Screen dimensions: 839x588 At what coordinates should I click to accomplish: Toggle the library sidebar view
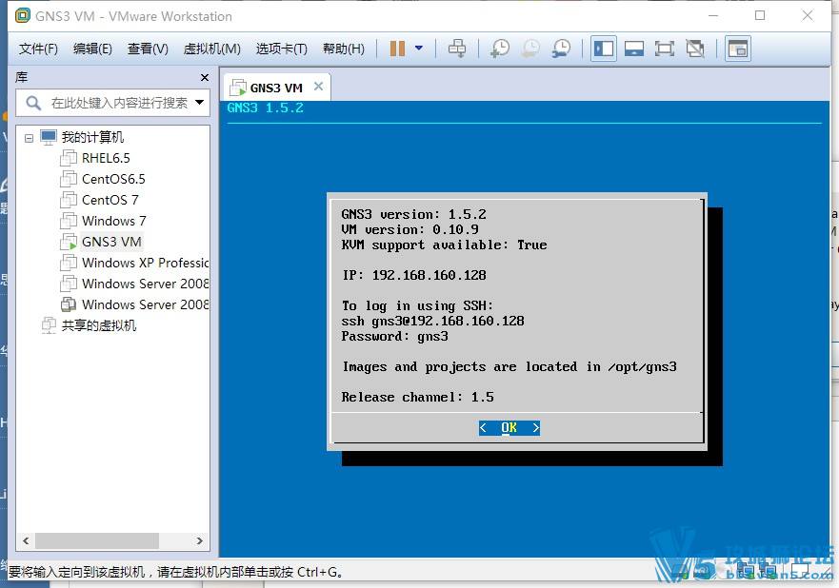(603, 49)
